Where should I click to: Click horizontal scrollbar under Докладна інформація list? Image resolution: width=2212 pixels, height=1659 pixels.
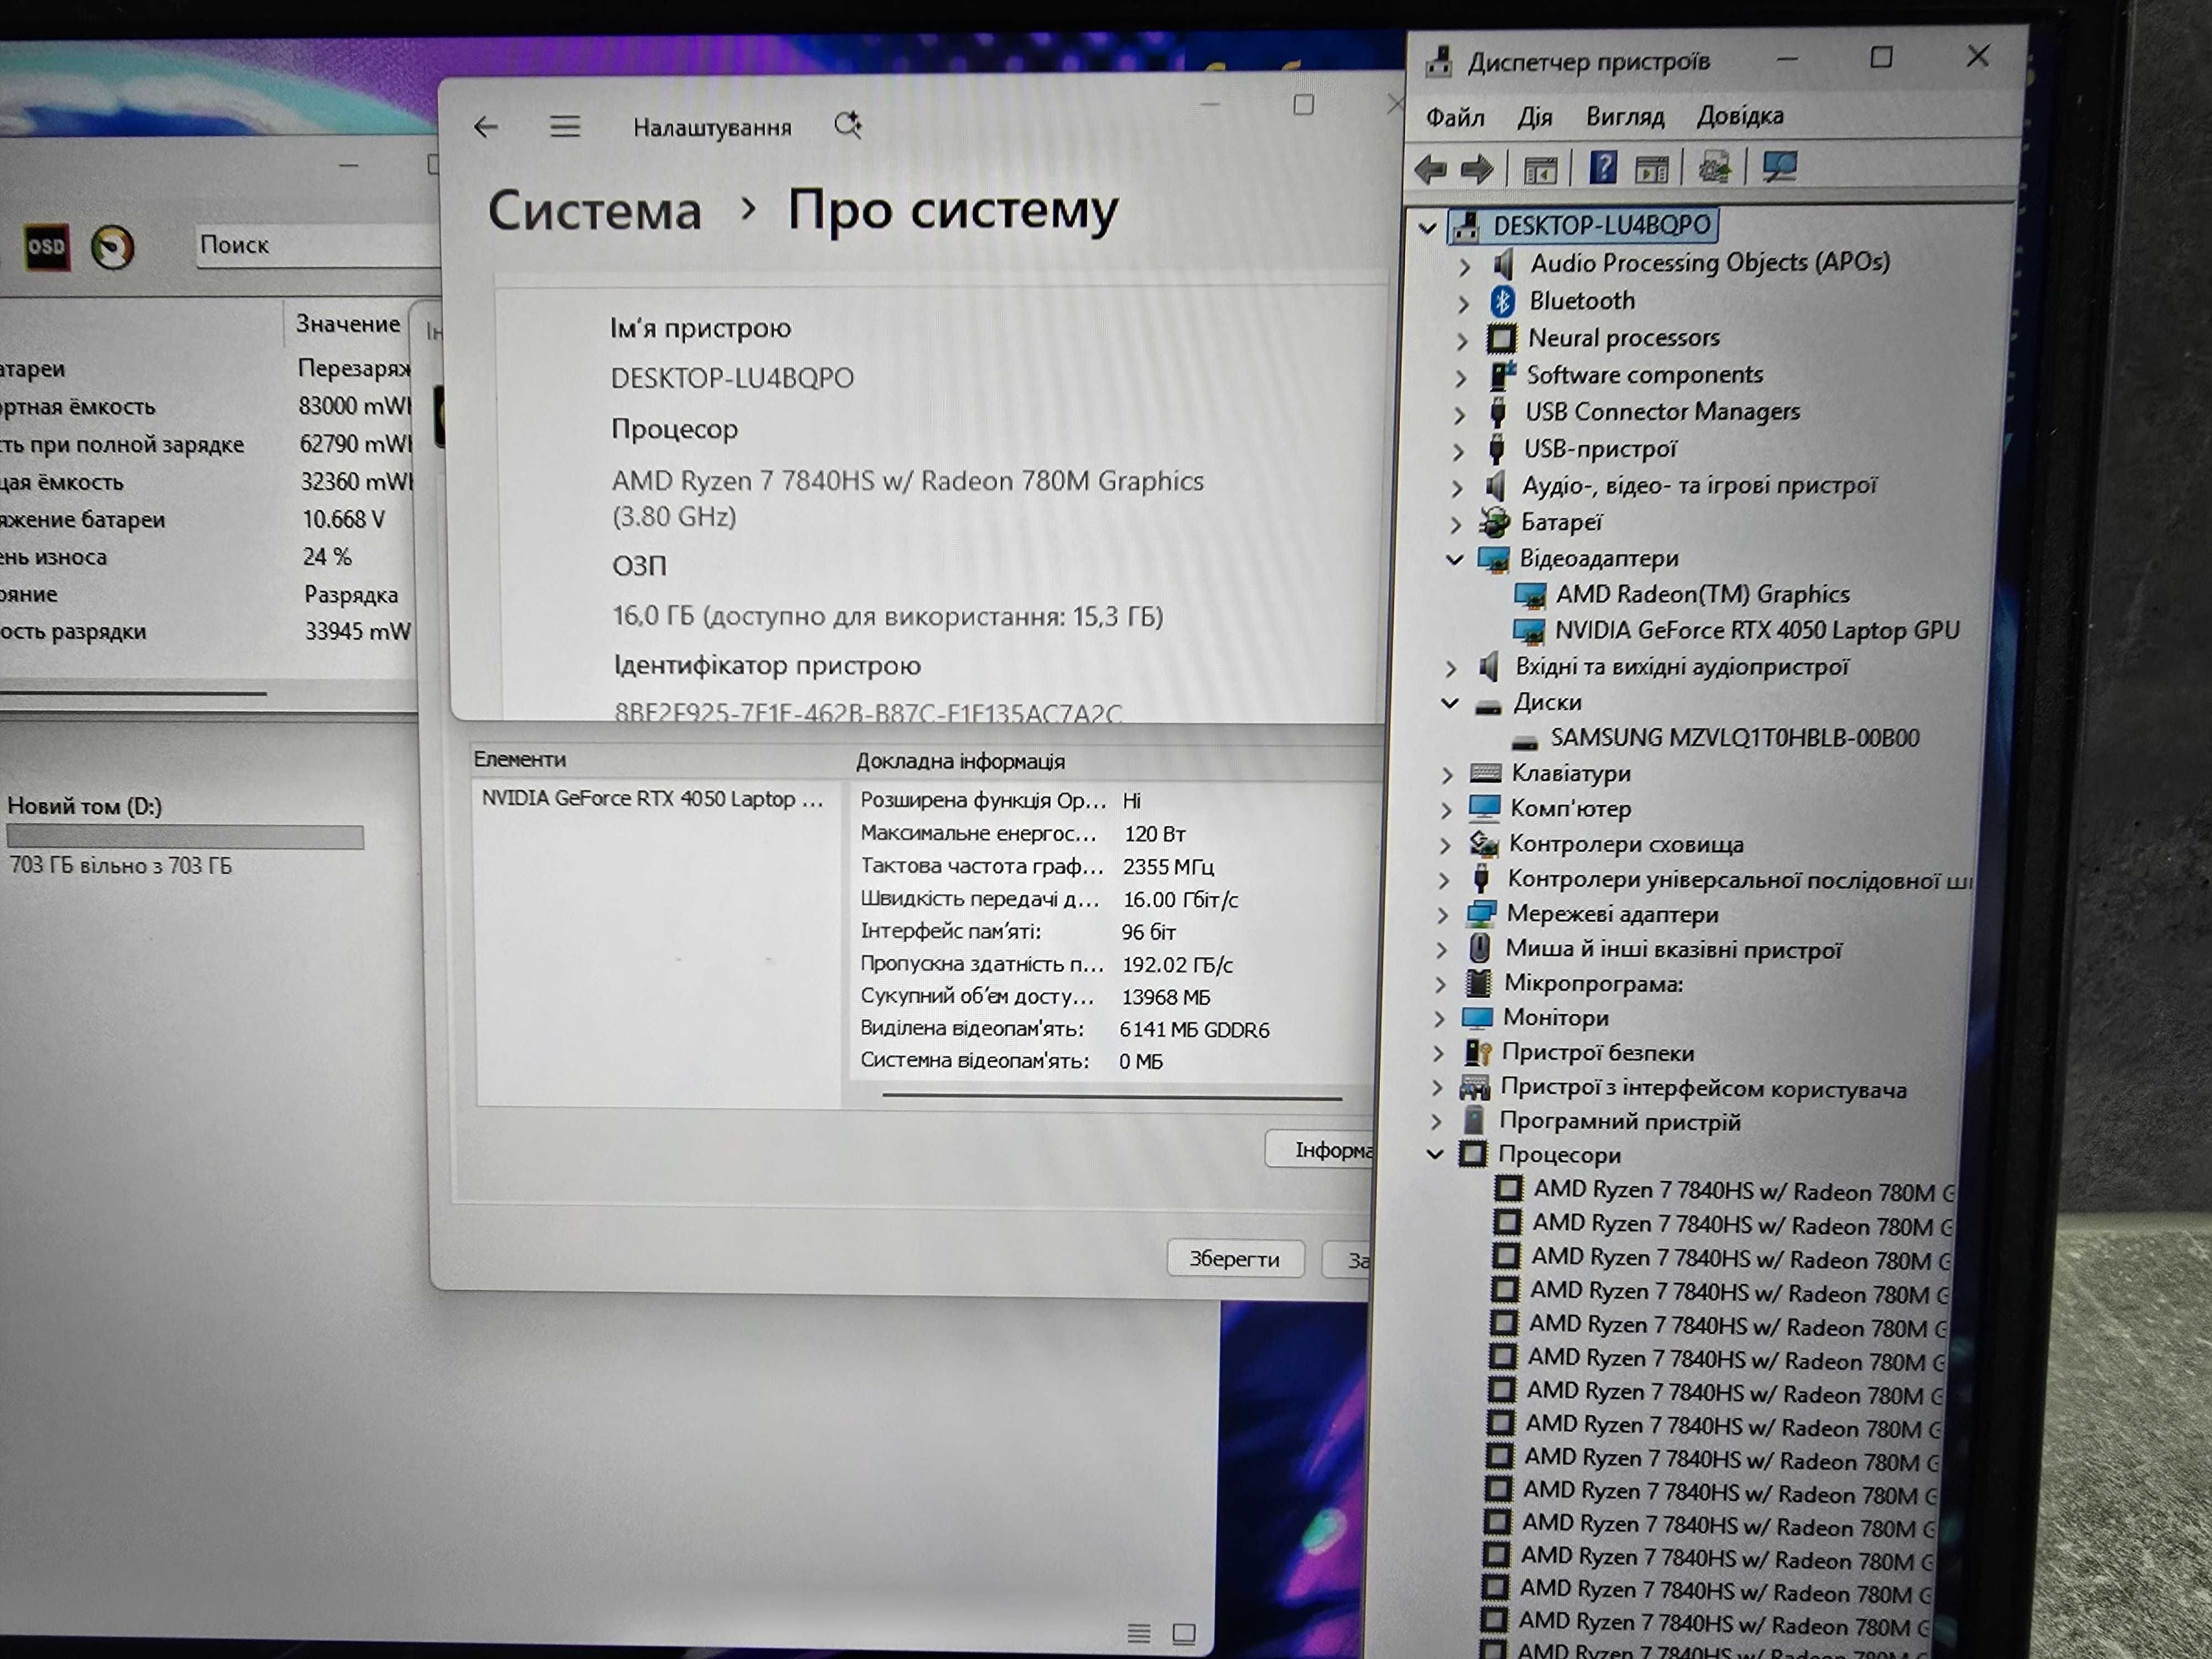point(1112,1097)
